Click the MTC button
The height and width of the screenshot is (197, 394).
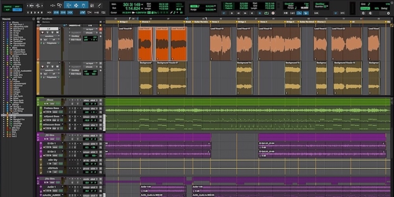[342, 13]
